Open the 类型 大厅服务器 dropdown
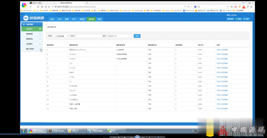This screenshot has width=267, height=138. coord(61,36)
